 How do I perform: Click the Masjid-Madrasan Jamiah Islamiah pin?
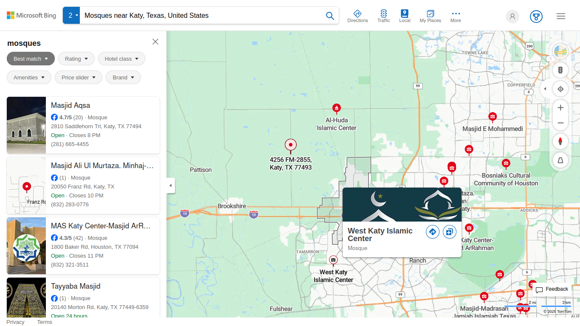[484, 296]
